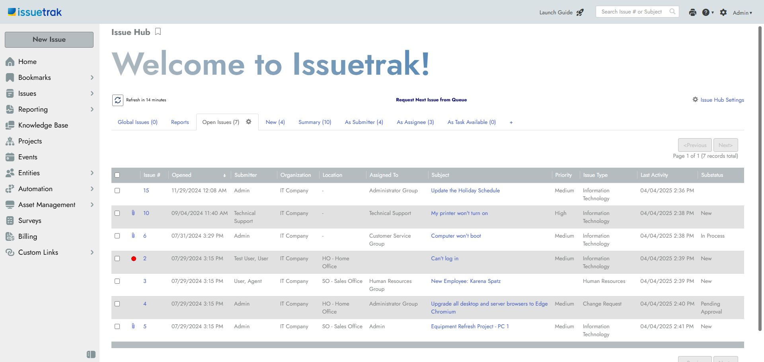Click the refresh icon button
Image resolution: width=764 pixels, height=362 pixels.
(118, 100)
